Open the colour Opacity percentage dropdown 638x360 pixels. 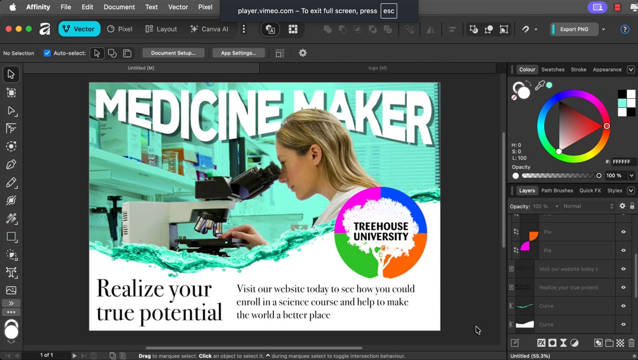(631, 175)
